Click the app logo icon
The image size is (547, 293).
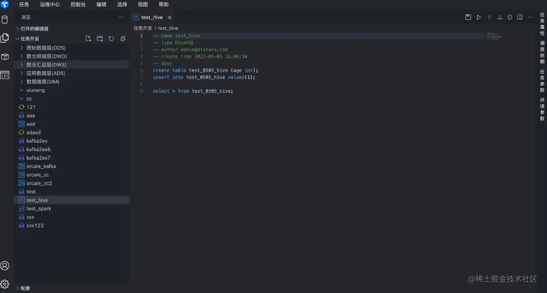tap(5, 4)
